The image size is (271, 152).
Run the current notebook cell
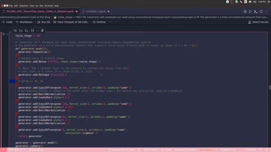[x=4, y=34]
